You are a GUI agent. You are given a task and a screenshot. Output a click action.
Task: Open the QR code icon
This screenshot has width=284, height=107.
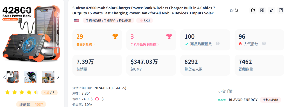coord(262,10)
